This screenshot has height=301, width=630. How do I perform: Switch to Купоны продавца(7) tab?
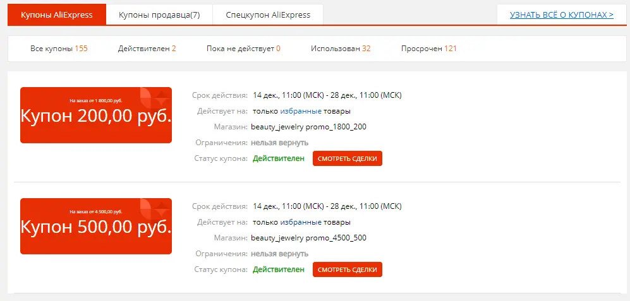pyautogui.click(x=159, y=15)
